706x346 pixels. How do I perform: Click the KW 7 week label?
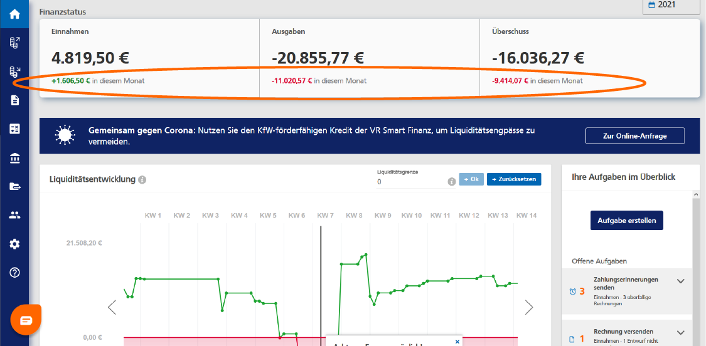click(326, 216)
